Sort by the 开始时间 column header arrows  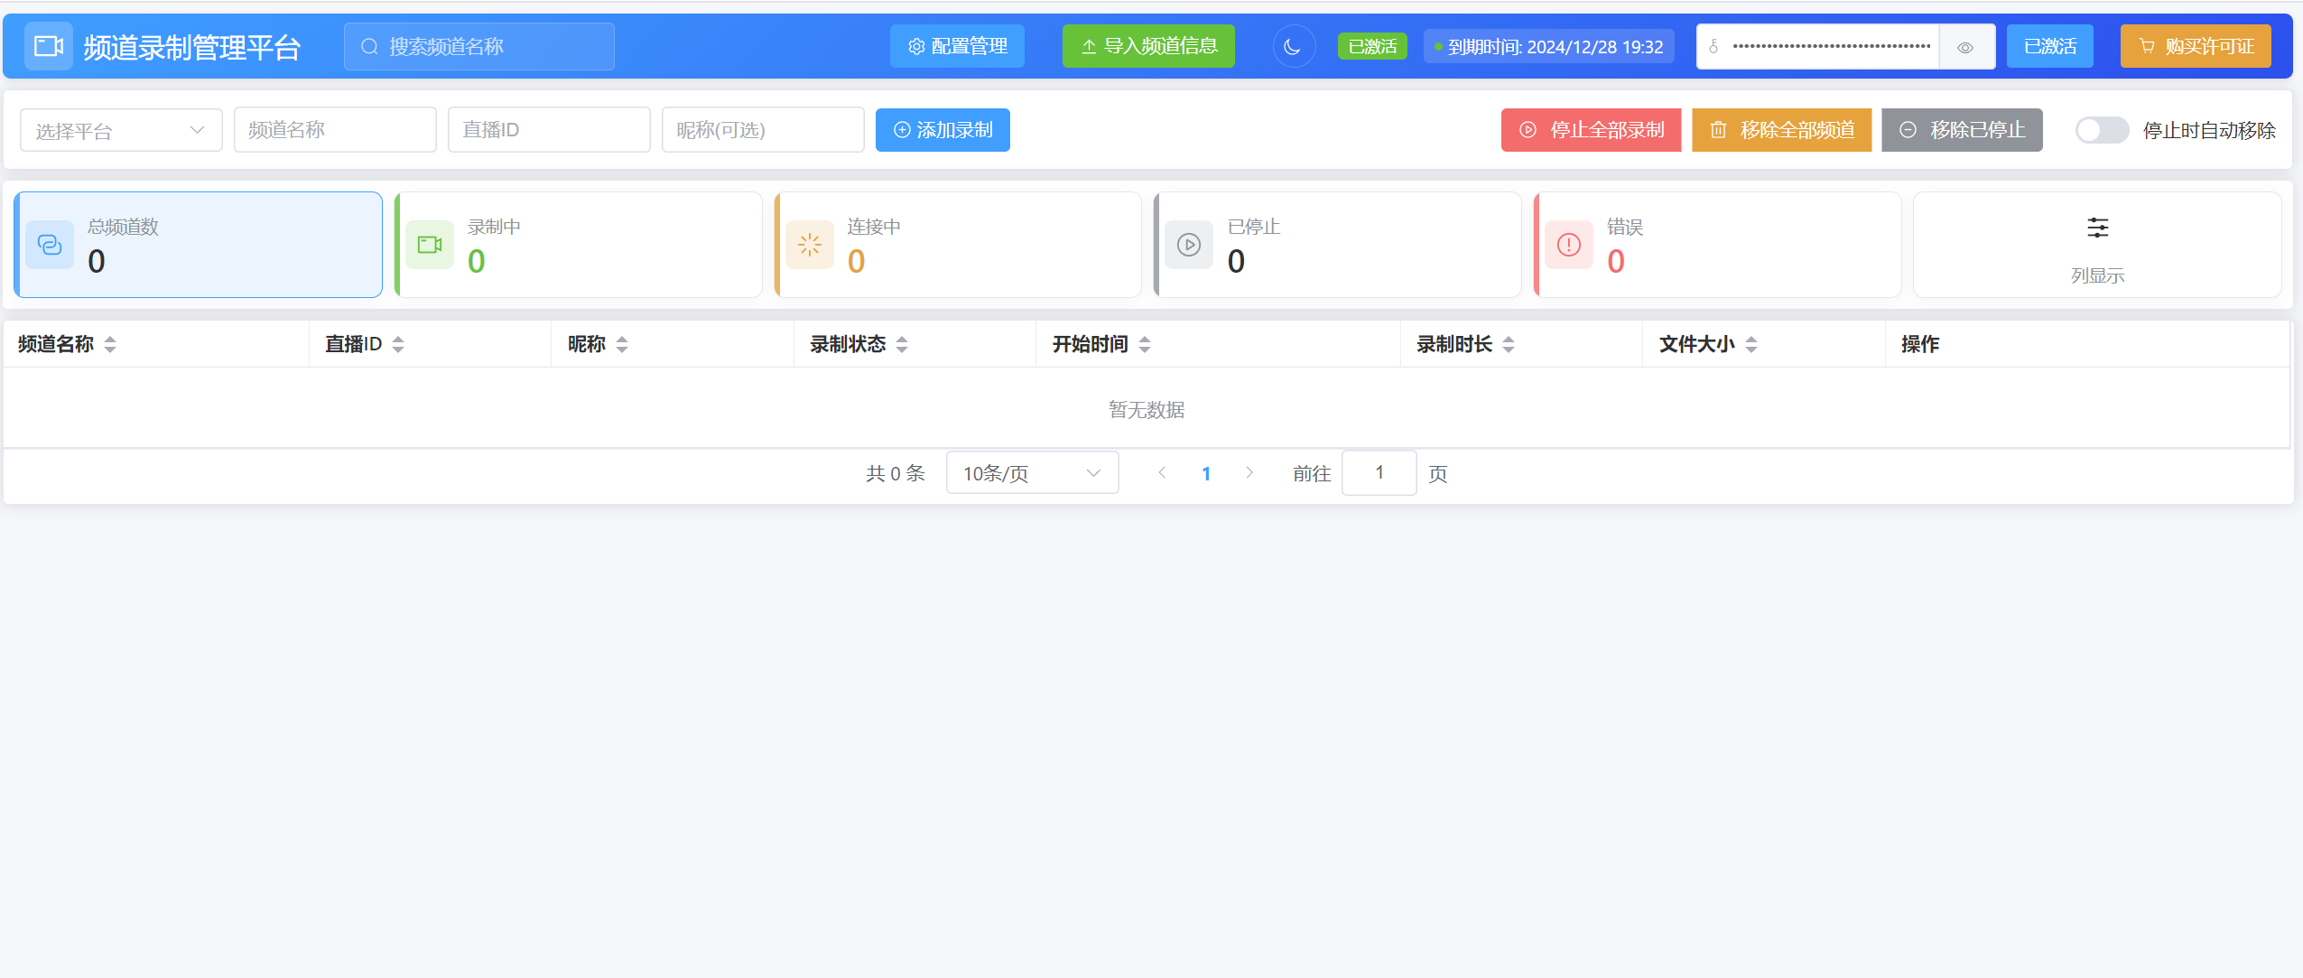point(1145,344)
